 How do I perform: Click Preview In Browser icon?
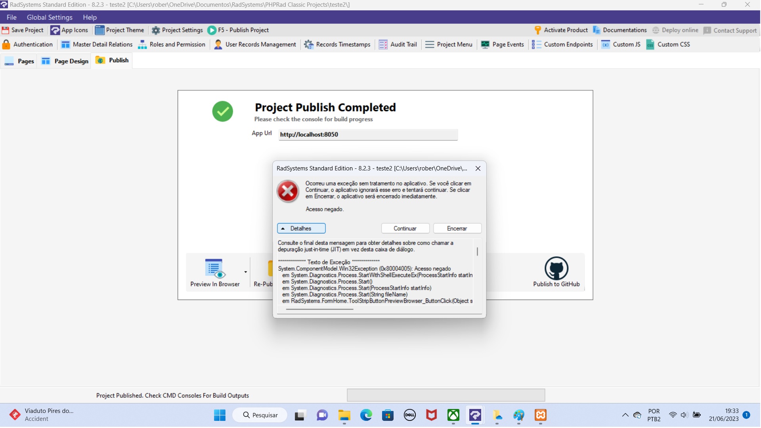(215, 268)
